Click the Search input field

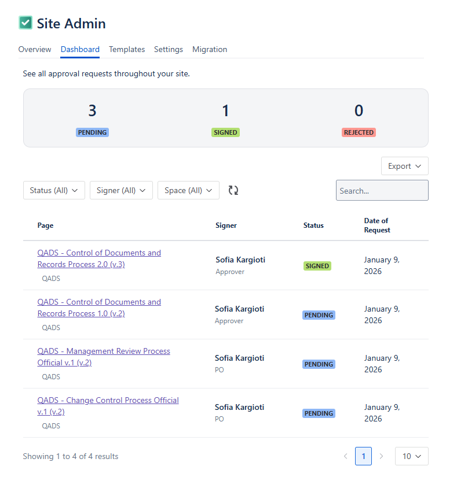[x=382, y=190]
